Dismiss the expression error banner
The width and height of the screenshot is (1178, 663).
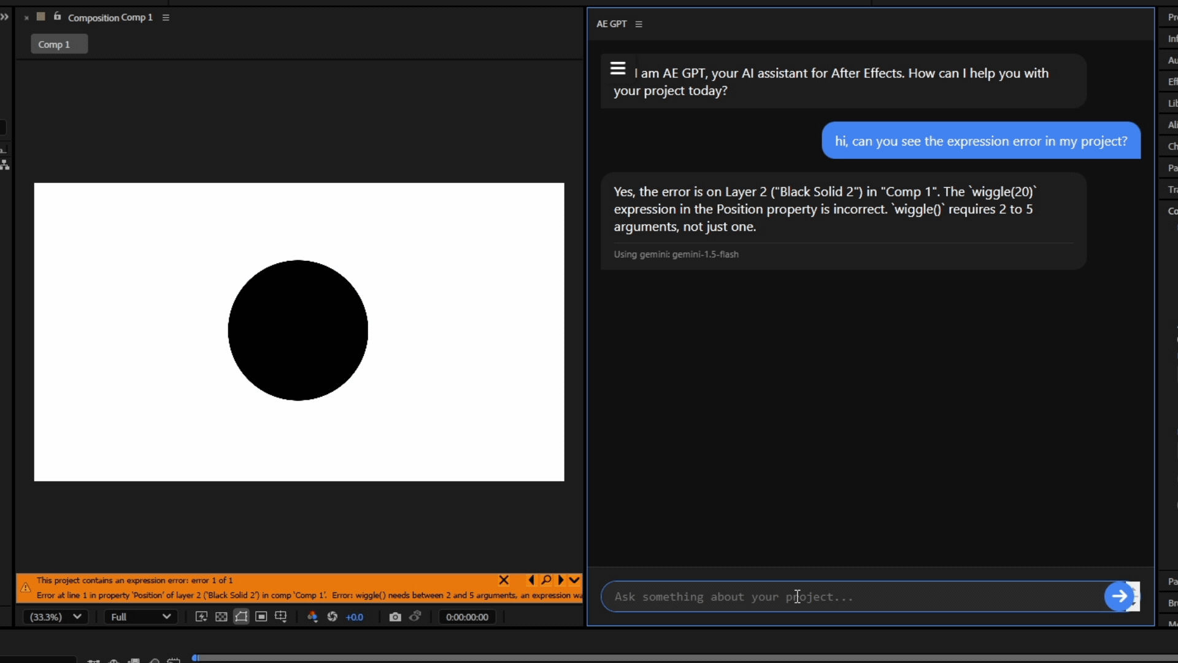pyautogui.click(x=504, y=580)
